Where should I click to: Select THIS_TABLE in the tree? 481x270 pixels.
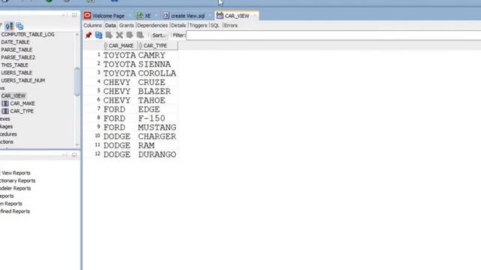[14, 65]
